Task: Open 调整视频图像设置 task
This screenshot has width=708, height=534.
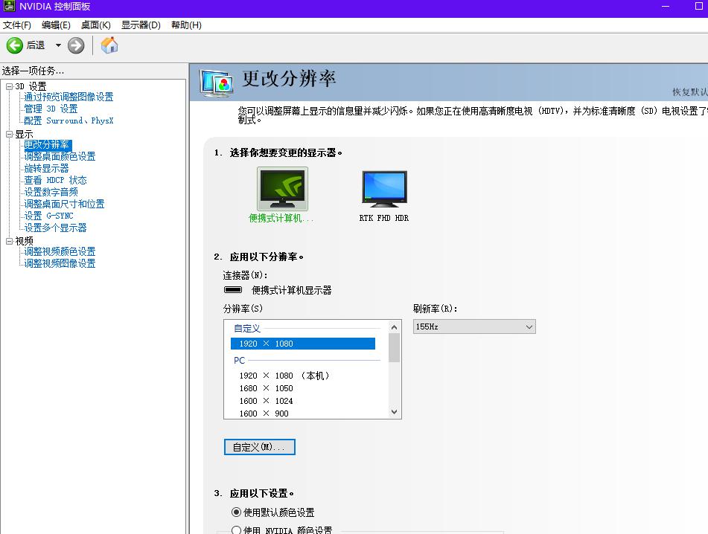Action: (60, 263)
